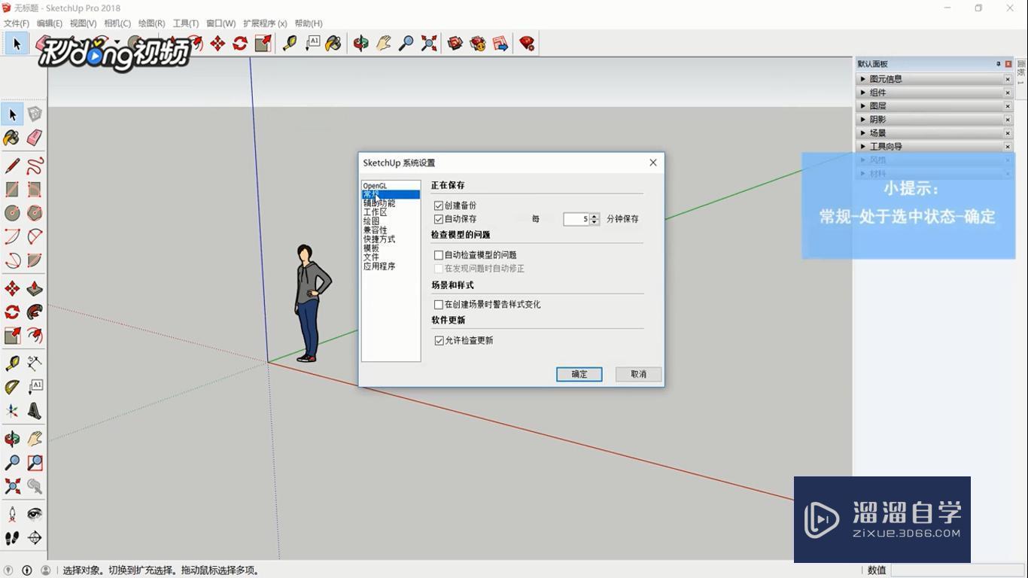This screenshot has height=578, width=1028.
Task: Select the Circle tool
Action: (x=12, y=213)
